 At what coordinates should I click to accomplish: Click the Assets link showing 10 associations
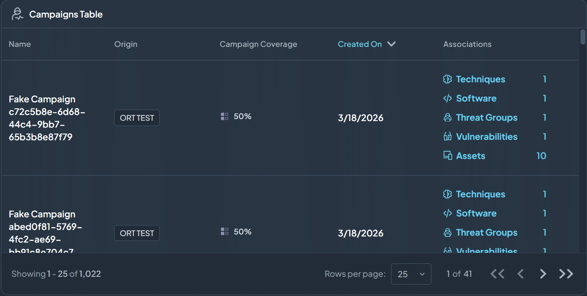470,155
